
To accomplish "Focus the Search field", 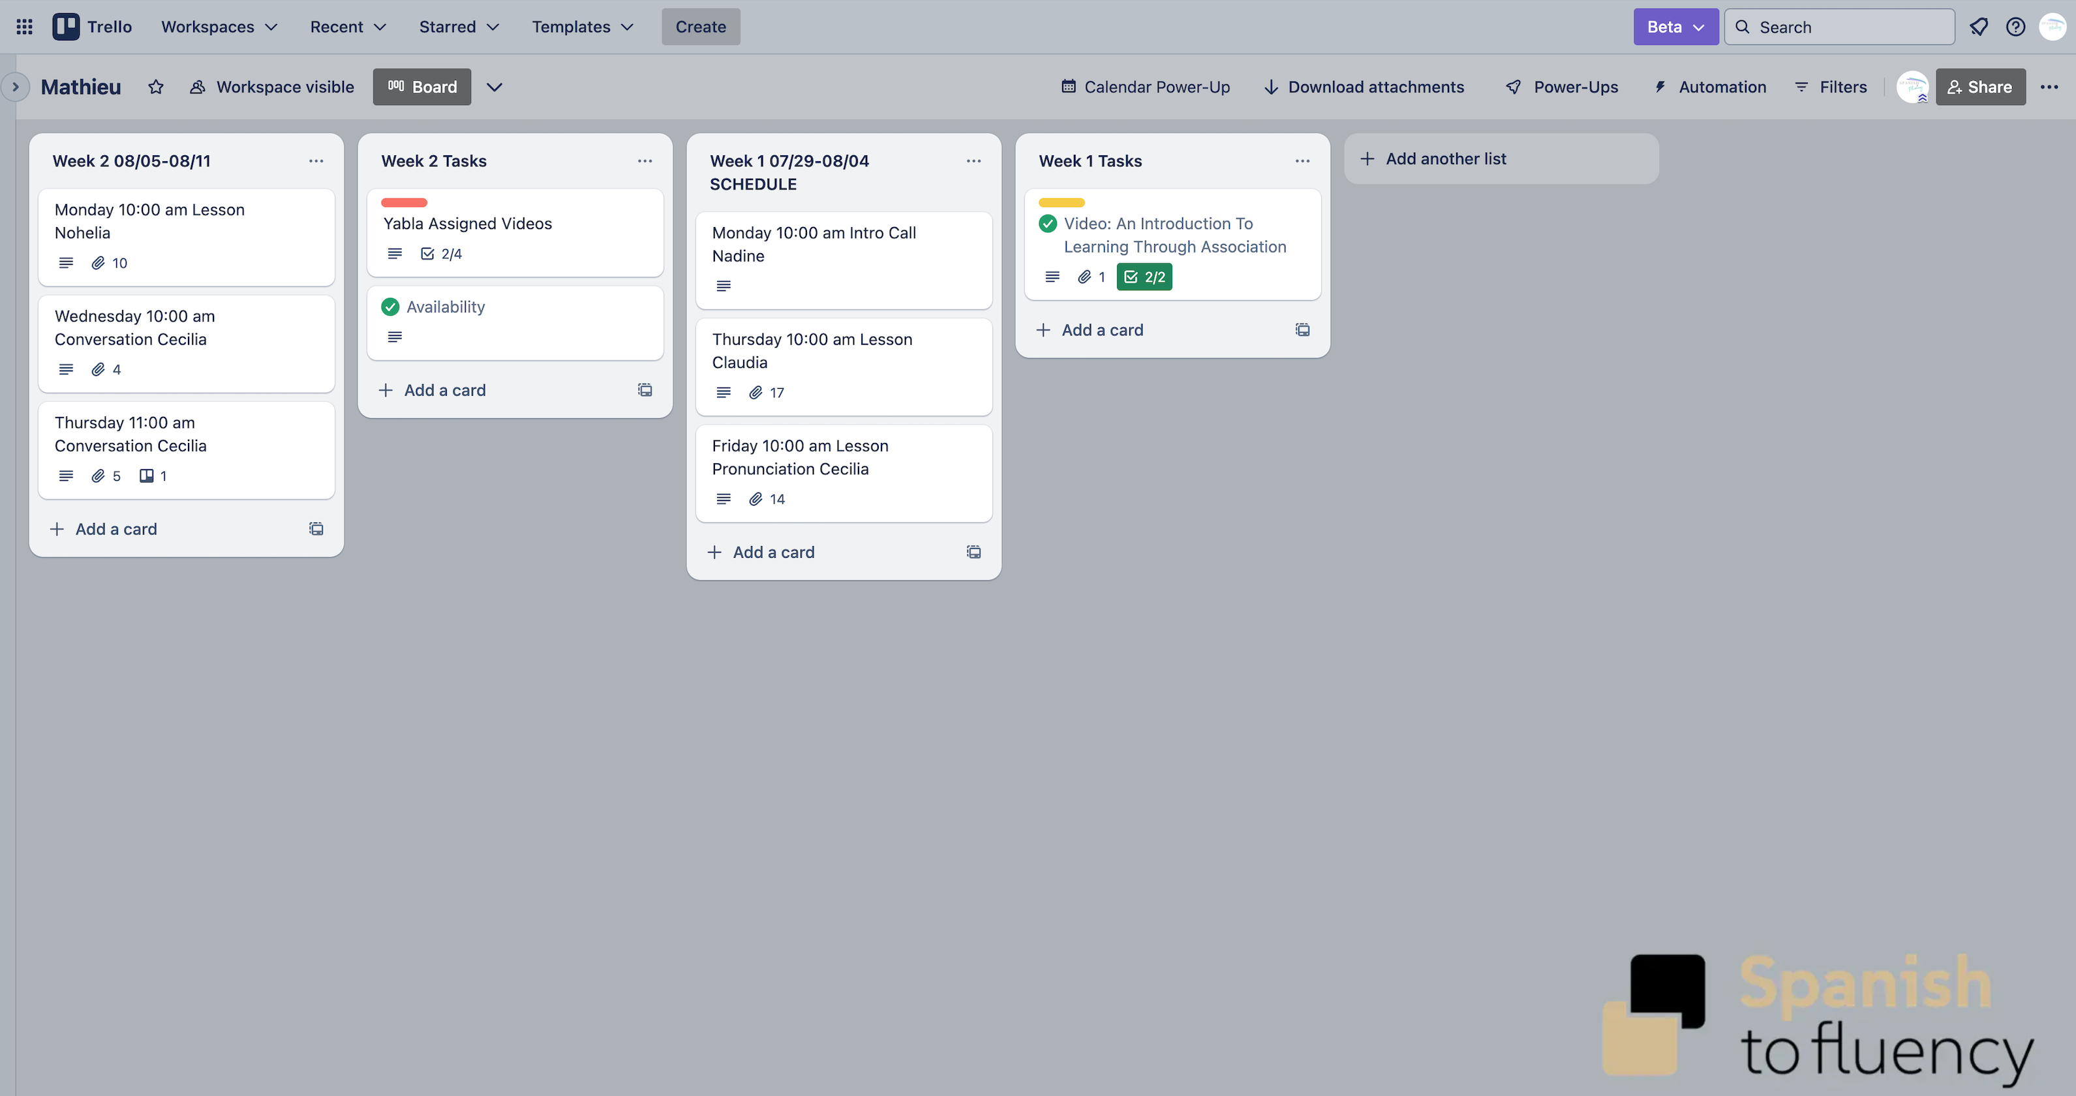I will 1839,27.
